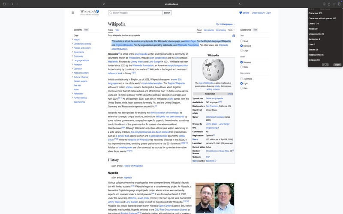The height and width of the screenshot is (214, 343).
Task: Select the Wide width radio
Action: (x=241, y=67)
